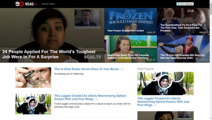Click the second Most Popular thumbnail at bottom
Screen dimensions: 212x120
point(165,116)
